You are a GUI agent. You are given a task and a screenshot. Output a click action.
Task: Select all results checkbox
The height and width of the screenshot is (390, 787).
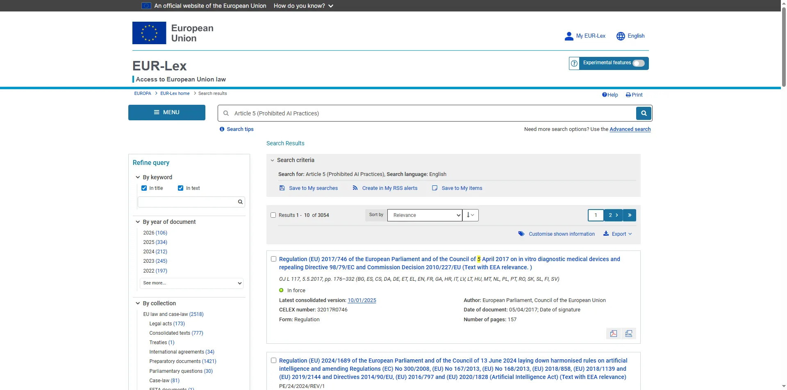click(x=273, y=215)
